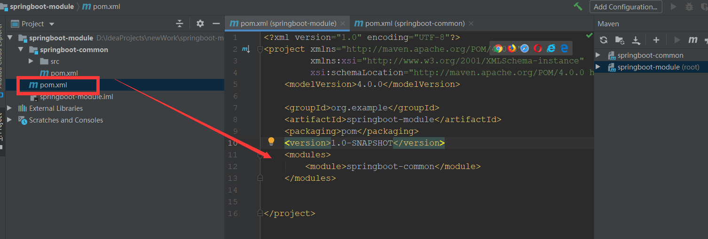Click the Maven gutter icon on line 2
Image resolution: width=708 pixels, height=239 pixels.
coord(246,49)
